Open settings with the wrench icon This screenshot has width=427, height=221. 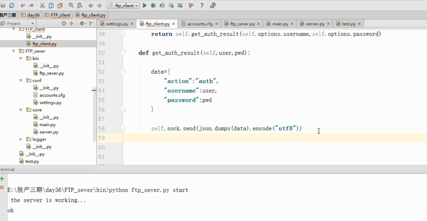pos(191,5)
